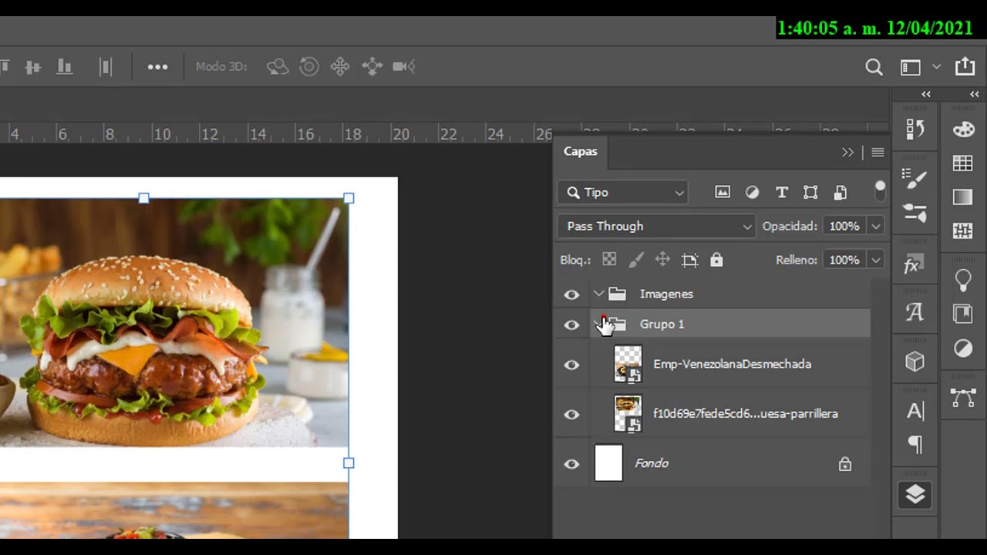Select the Imagenes group name
Screen dimensions: 987x555
(x=666, y=294)
